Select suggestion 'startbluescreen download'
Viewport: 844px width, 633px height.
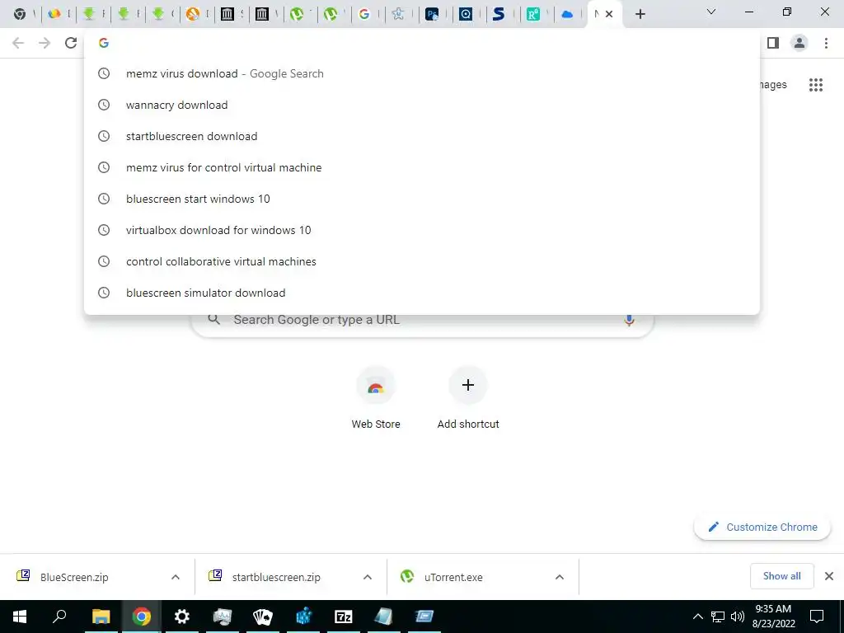click(x=422, y=136)
